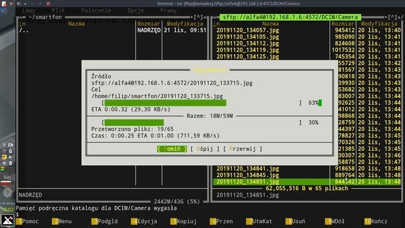Click the red circle icon in title bar
Image resolution: width=405 pixels, height=228 pixels.
(48, 4)
